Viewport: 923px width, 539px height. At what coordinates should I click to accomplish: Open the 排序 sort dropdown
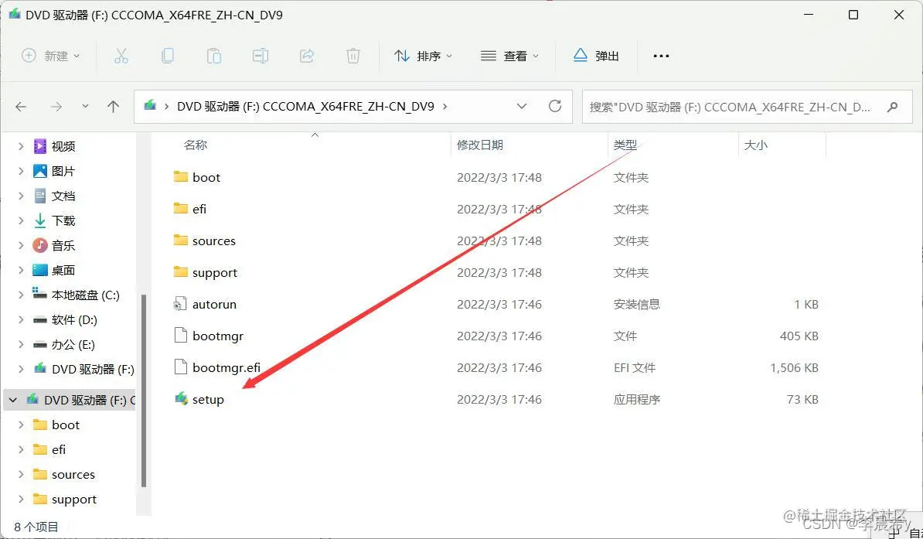click(x=422, y=55)
